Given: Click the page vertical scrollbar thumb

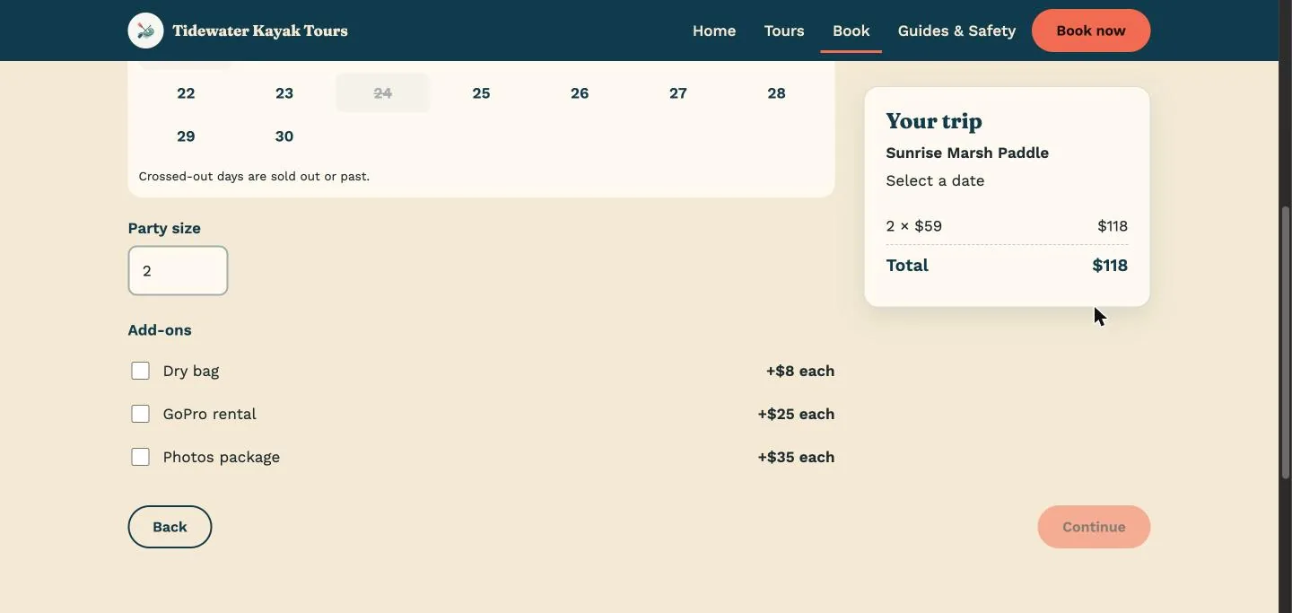Looking at the screenshot, I should (x=1285, y=341).
